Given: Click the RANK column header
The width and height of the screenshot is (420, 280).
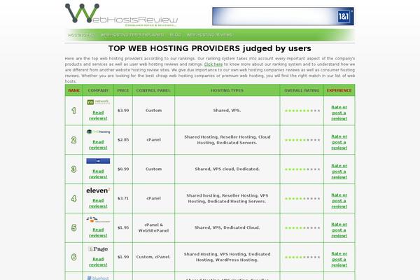Looking at the screenshot, I should (x=74, y=90).
